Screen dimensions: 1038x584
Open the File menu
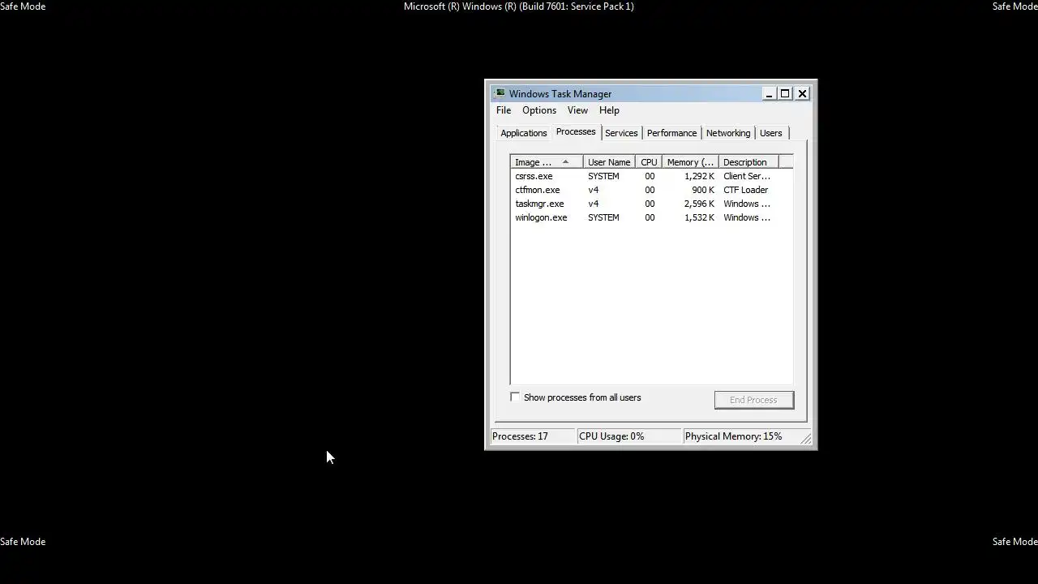point(504,110)
